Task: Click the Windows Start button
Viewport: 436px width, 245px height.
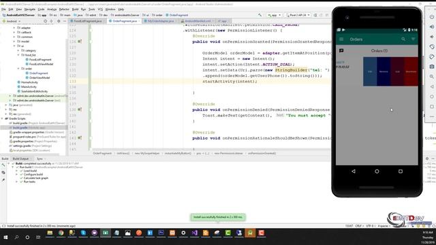Action: [x=5, y=238]
